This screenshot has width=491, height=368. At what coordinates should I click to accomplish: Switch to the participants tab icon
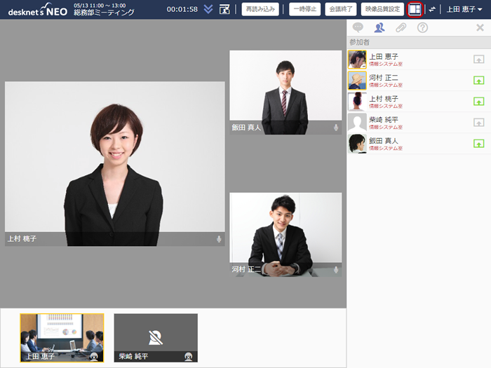379,28
